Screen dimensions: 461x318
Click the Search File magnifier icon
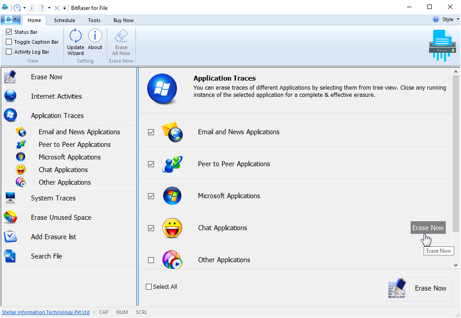[x=10, y=256]
